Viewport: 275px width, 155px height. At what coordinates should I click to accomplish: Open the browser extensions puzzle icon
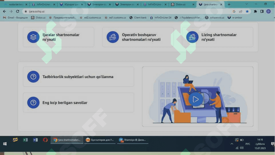(255, 11)
